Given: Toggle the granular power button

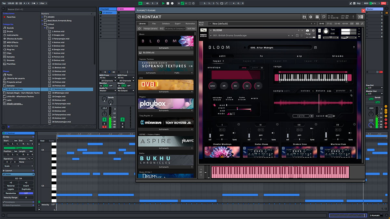Looking at the screenshot, I should point(351,91).
